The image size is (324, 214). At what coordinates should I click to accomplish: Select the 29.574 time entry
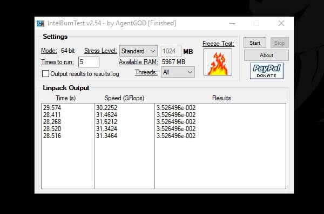tap(52, 108)
